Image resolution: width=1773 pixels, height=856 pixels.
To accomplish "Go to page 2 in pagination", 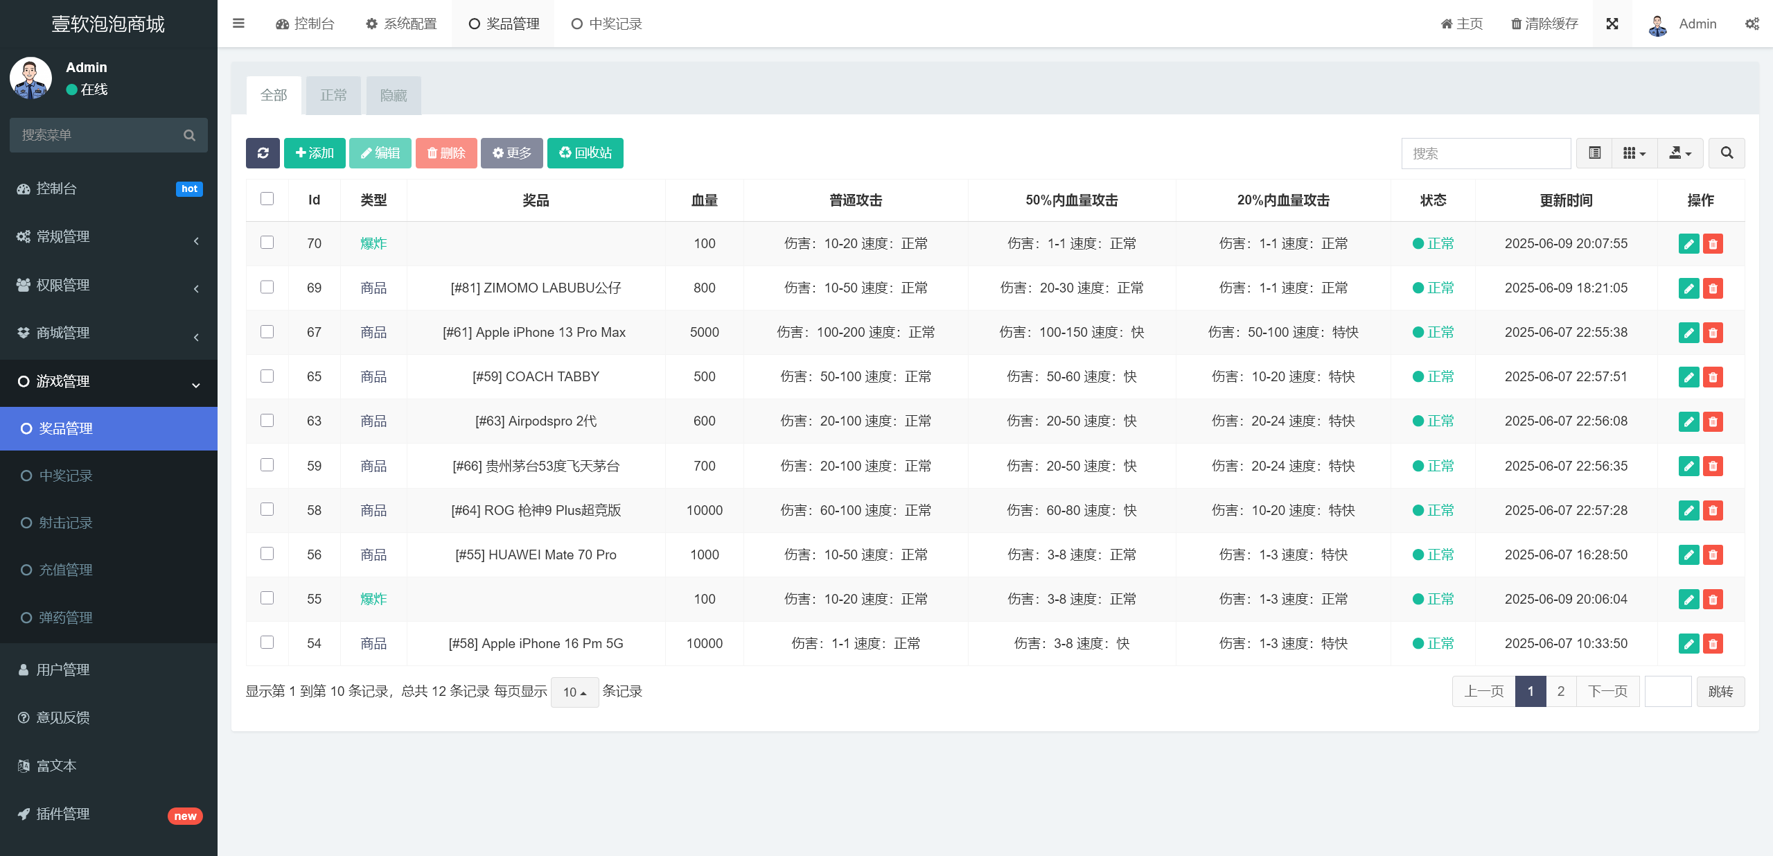I will 1560,691.
